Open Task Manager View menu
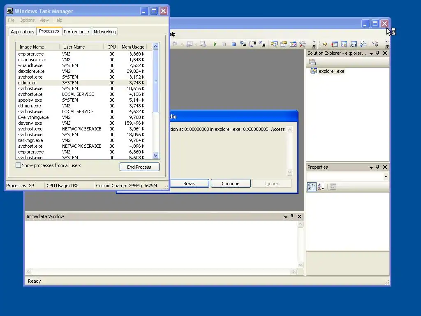The height and width of the screenshot is (316, 421). click(x=44, y=20)
